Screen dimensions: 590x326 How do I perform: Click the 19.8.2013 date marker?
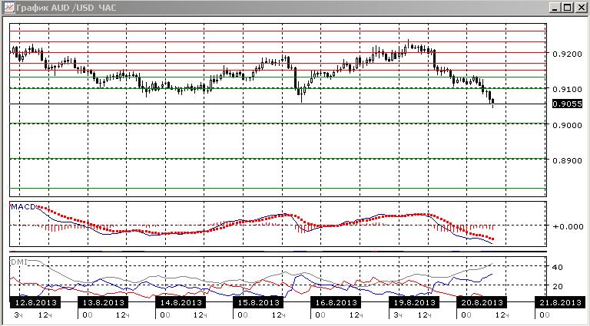point(414,302)
